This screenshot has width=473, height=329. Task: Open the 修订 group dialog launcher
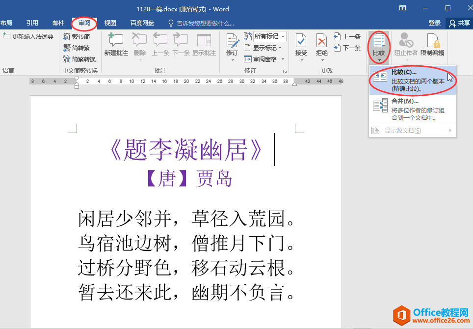click(x=285, y=71)
